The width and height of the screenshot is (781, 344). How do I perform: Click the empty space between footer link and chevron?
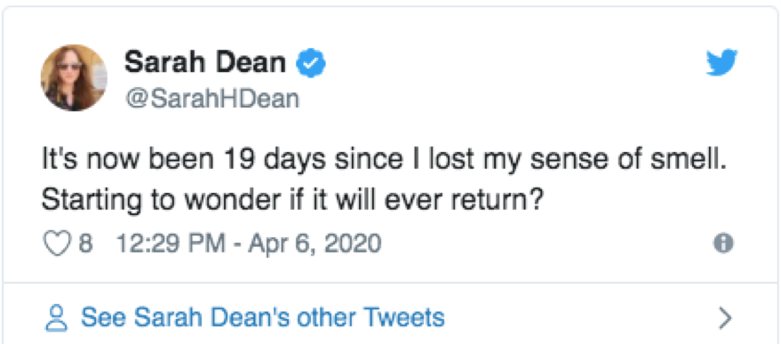pos(580,317)
